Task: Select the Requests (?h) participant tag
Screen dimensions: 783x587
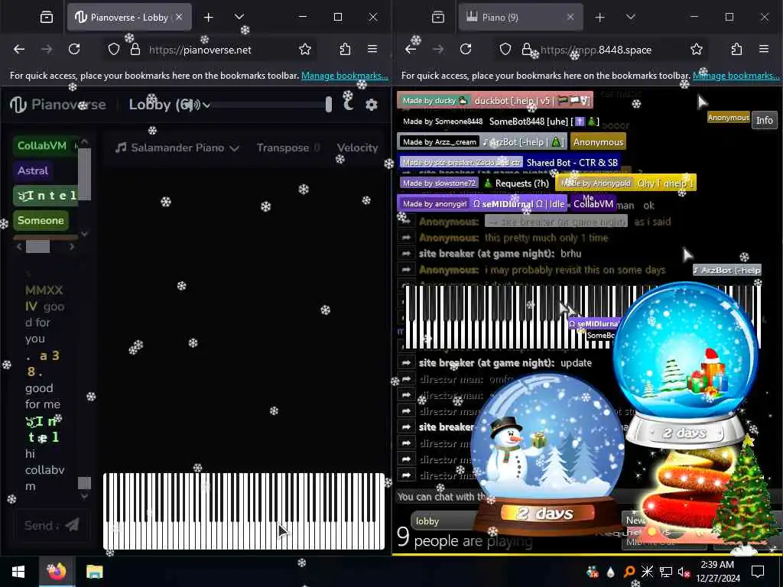Action: pos(476,183)
